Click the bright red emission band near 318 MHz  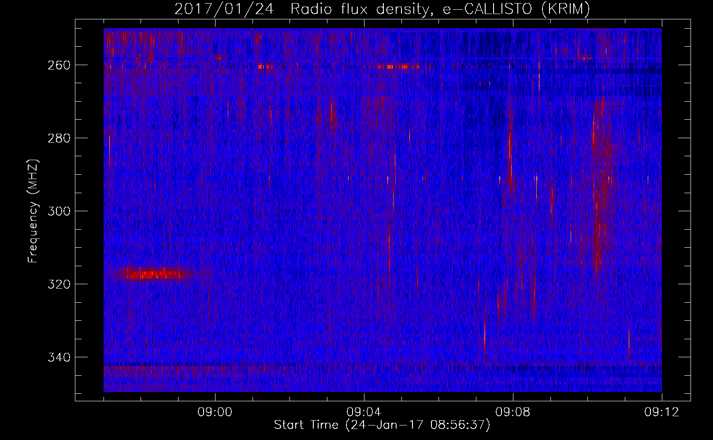coord(154,274)
